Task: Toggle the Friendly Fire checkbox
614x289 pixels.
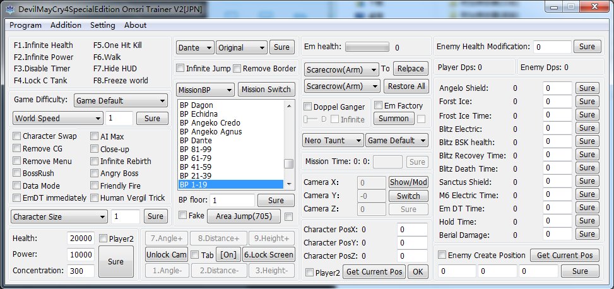Action: pos(95,186)
